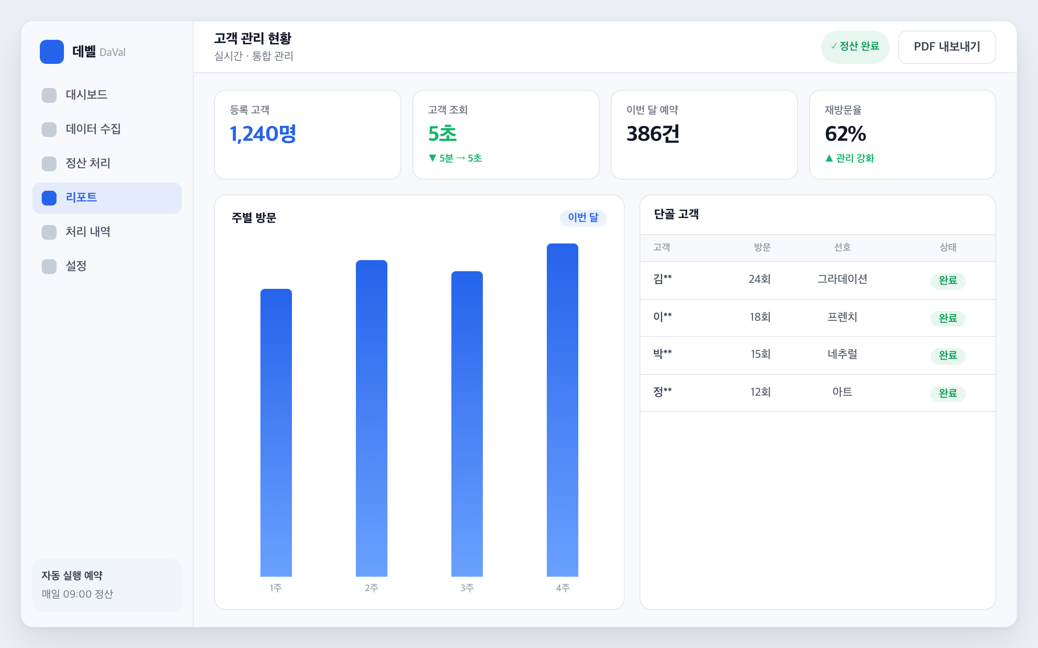Open the 대시보드 menu item

pyautogui.click(x=107, y=95)
